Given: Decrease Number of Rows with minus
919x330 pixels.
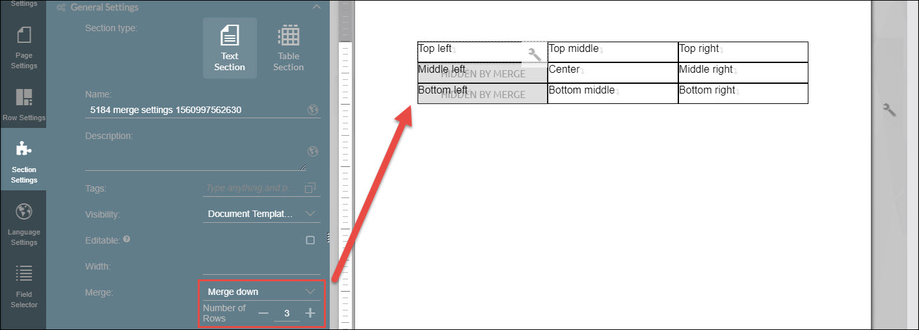Looking at the screenshot, I should coord(263,313).
